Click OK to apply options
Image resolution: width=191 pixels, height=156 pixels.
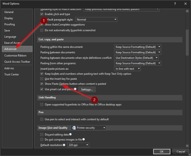[x=162, y=151]
